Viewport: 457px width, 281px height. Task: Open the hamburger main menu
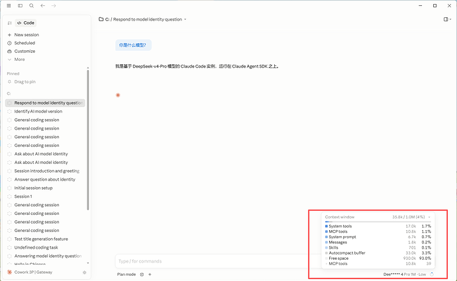point(9,5)
